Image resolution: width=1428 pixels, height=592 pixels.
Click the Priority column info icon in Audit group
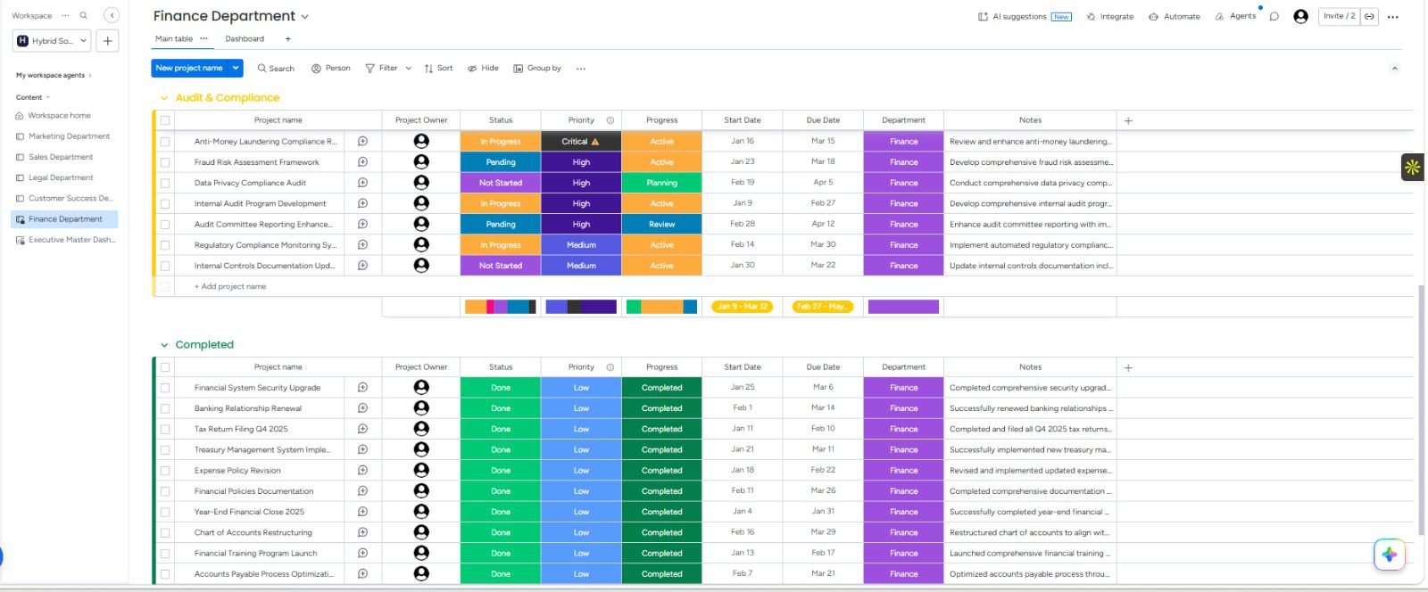[x=610, y=119]
